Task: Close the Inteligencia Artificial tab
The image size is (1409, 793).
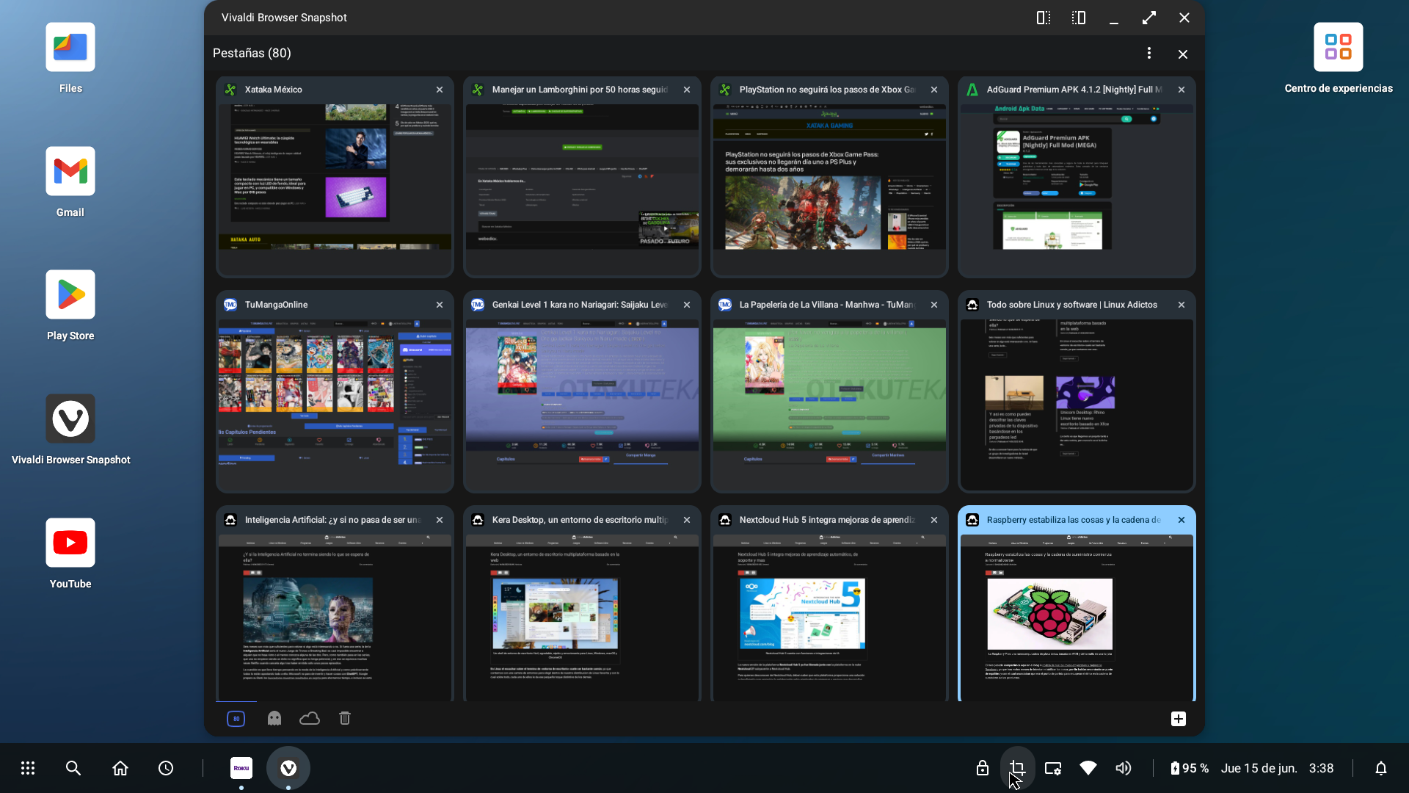Action: click(x=440, y=520)
